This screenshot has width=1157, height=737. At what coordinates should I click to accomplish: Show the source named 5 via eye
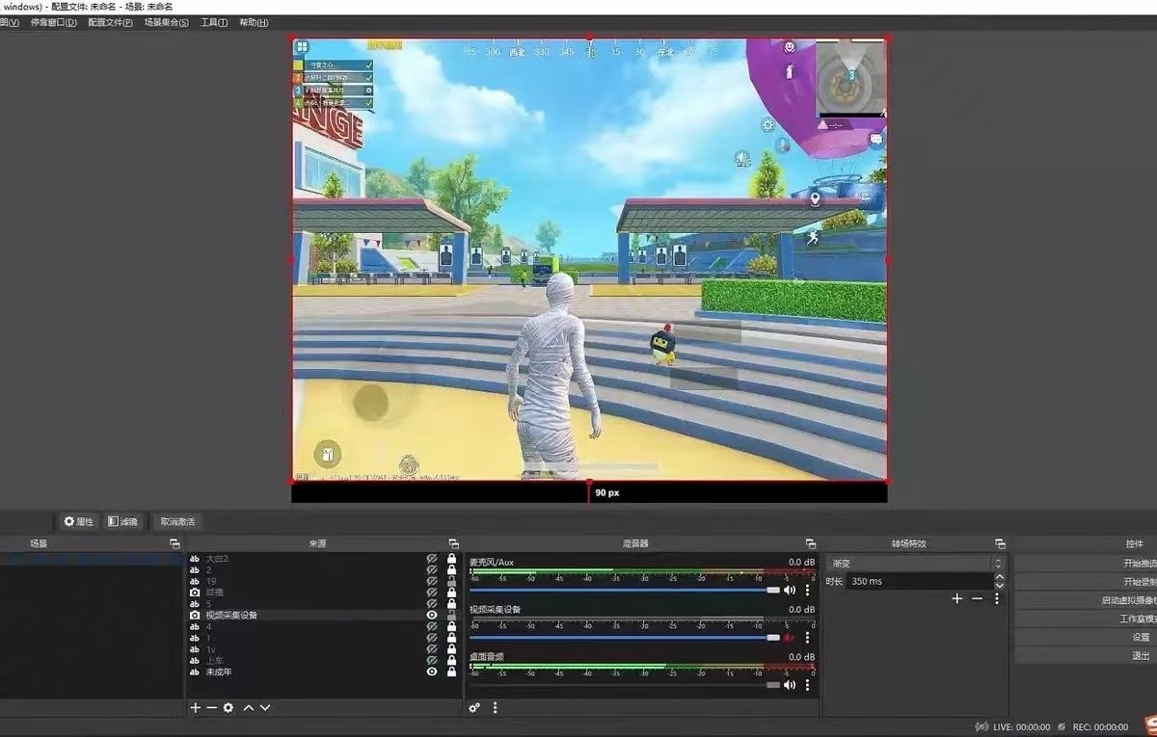432,604
